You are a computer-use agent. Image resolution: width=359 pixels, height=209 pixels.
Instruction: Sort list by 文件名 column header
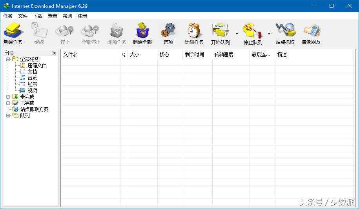pos(90,54)
